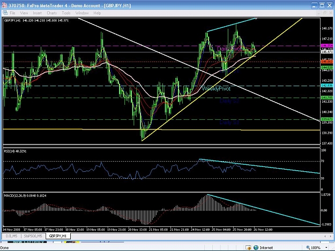Open the Help menu
Image resolution: width=335 pixels, height=251 pixels.
tap(97, 13)
